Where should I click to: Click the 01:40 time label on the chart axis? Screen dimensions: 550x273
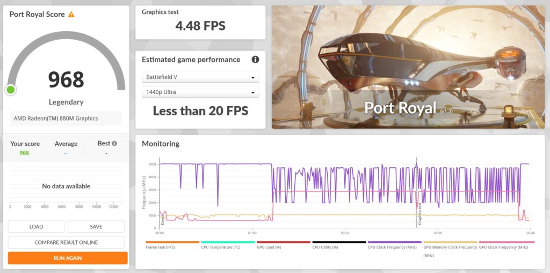click(252, 233)
